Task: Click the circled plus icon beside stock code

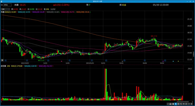Action: pyautogui.click(x=2, y=5)
